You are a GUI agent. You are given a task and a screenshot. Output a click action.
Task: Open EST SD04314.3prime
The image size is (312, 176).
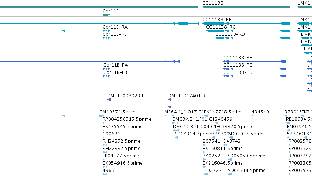194,134
